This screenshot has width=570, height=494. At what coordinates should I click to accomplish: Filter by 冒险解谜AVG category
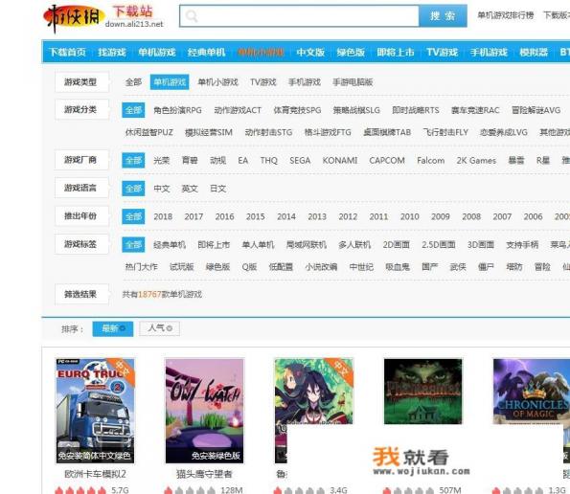[536, 110]
